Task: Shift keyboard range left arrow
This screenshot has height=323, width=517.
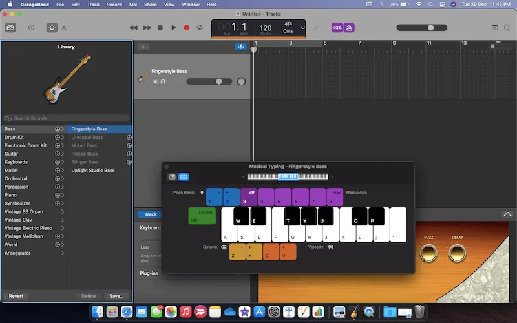Action: [x=244, y=177]
